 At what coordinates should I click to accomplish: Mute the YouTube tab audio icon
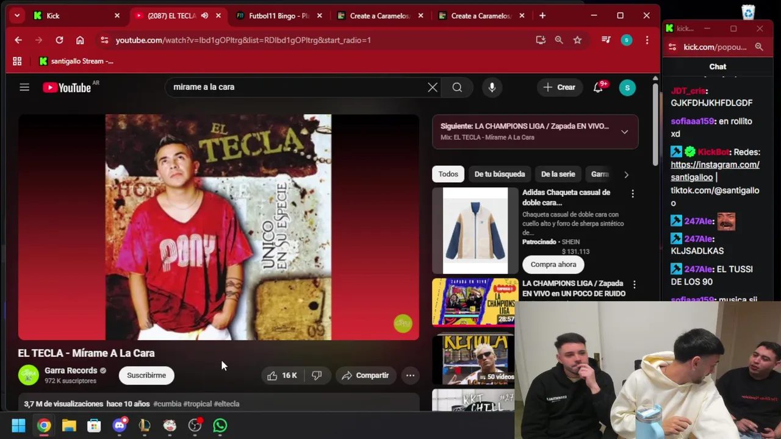(204, 16)
